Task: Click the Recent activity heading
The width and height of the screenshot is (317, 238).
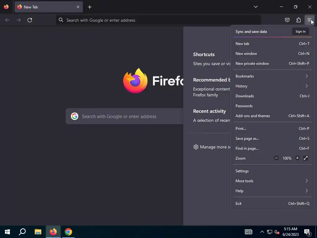Action: click(210, 111)
